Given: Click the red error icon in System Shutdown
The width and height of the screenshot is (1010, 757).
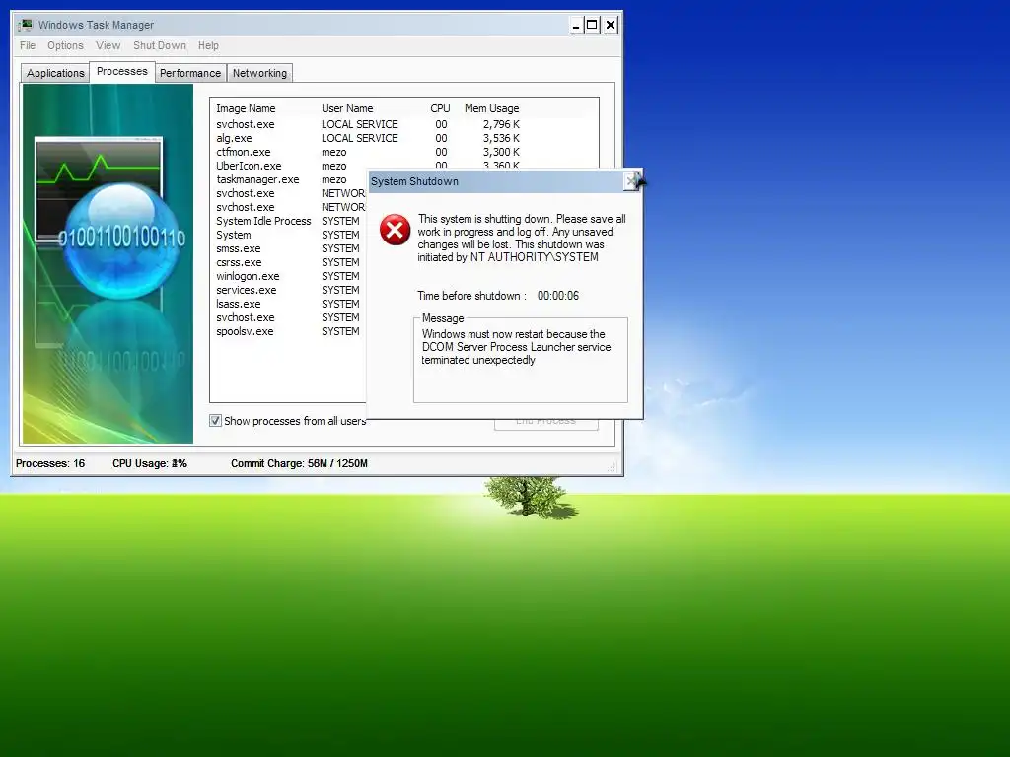Looking at the screenshot, I should [395, 230].
